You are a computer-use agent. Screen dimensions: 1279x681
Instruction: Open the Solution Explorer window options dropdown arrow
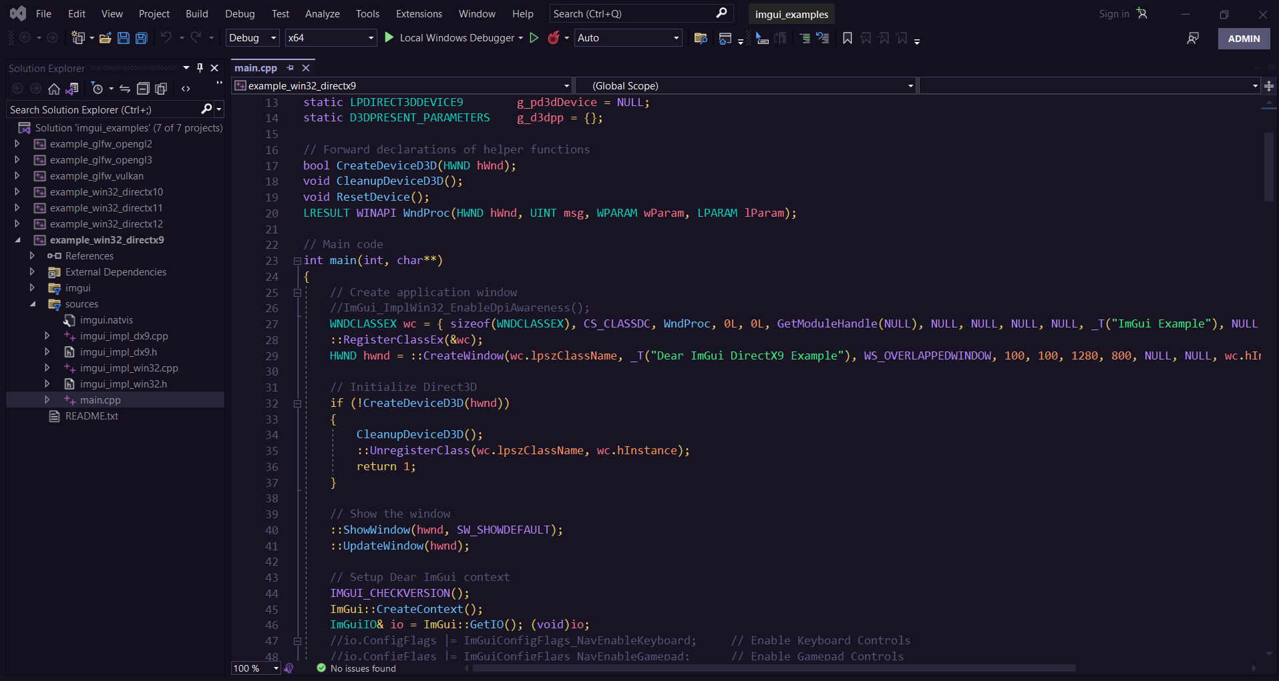pos(186,68)
